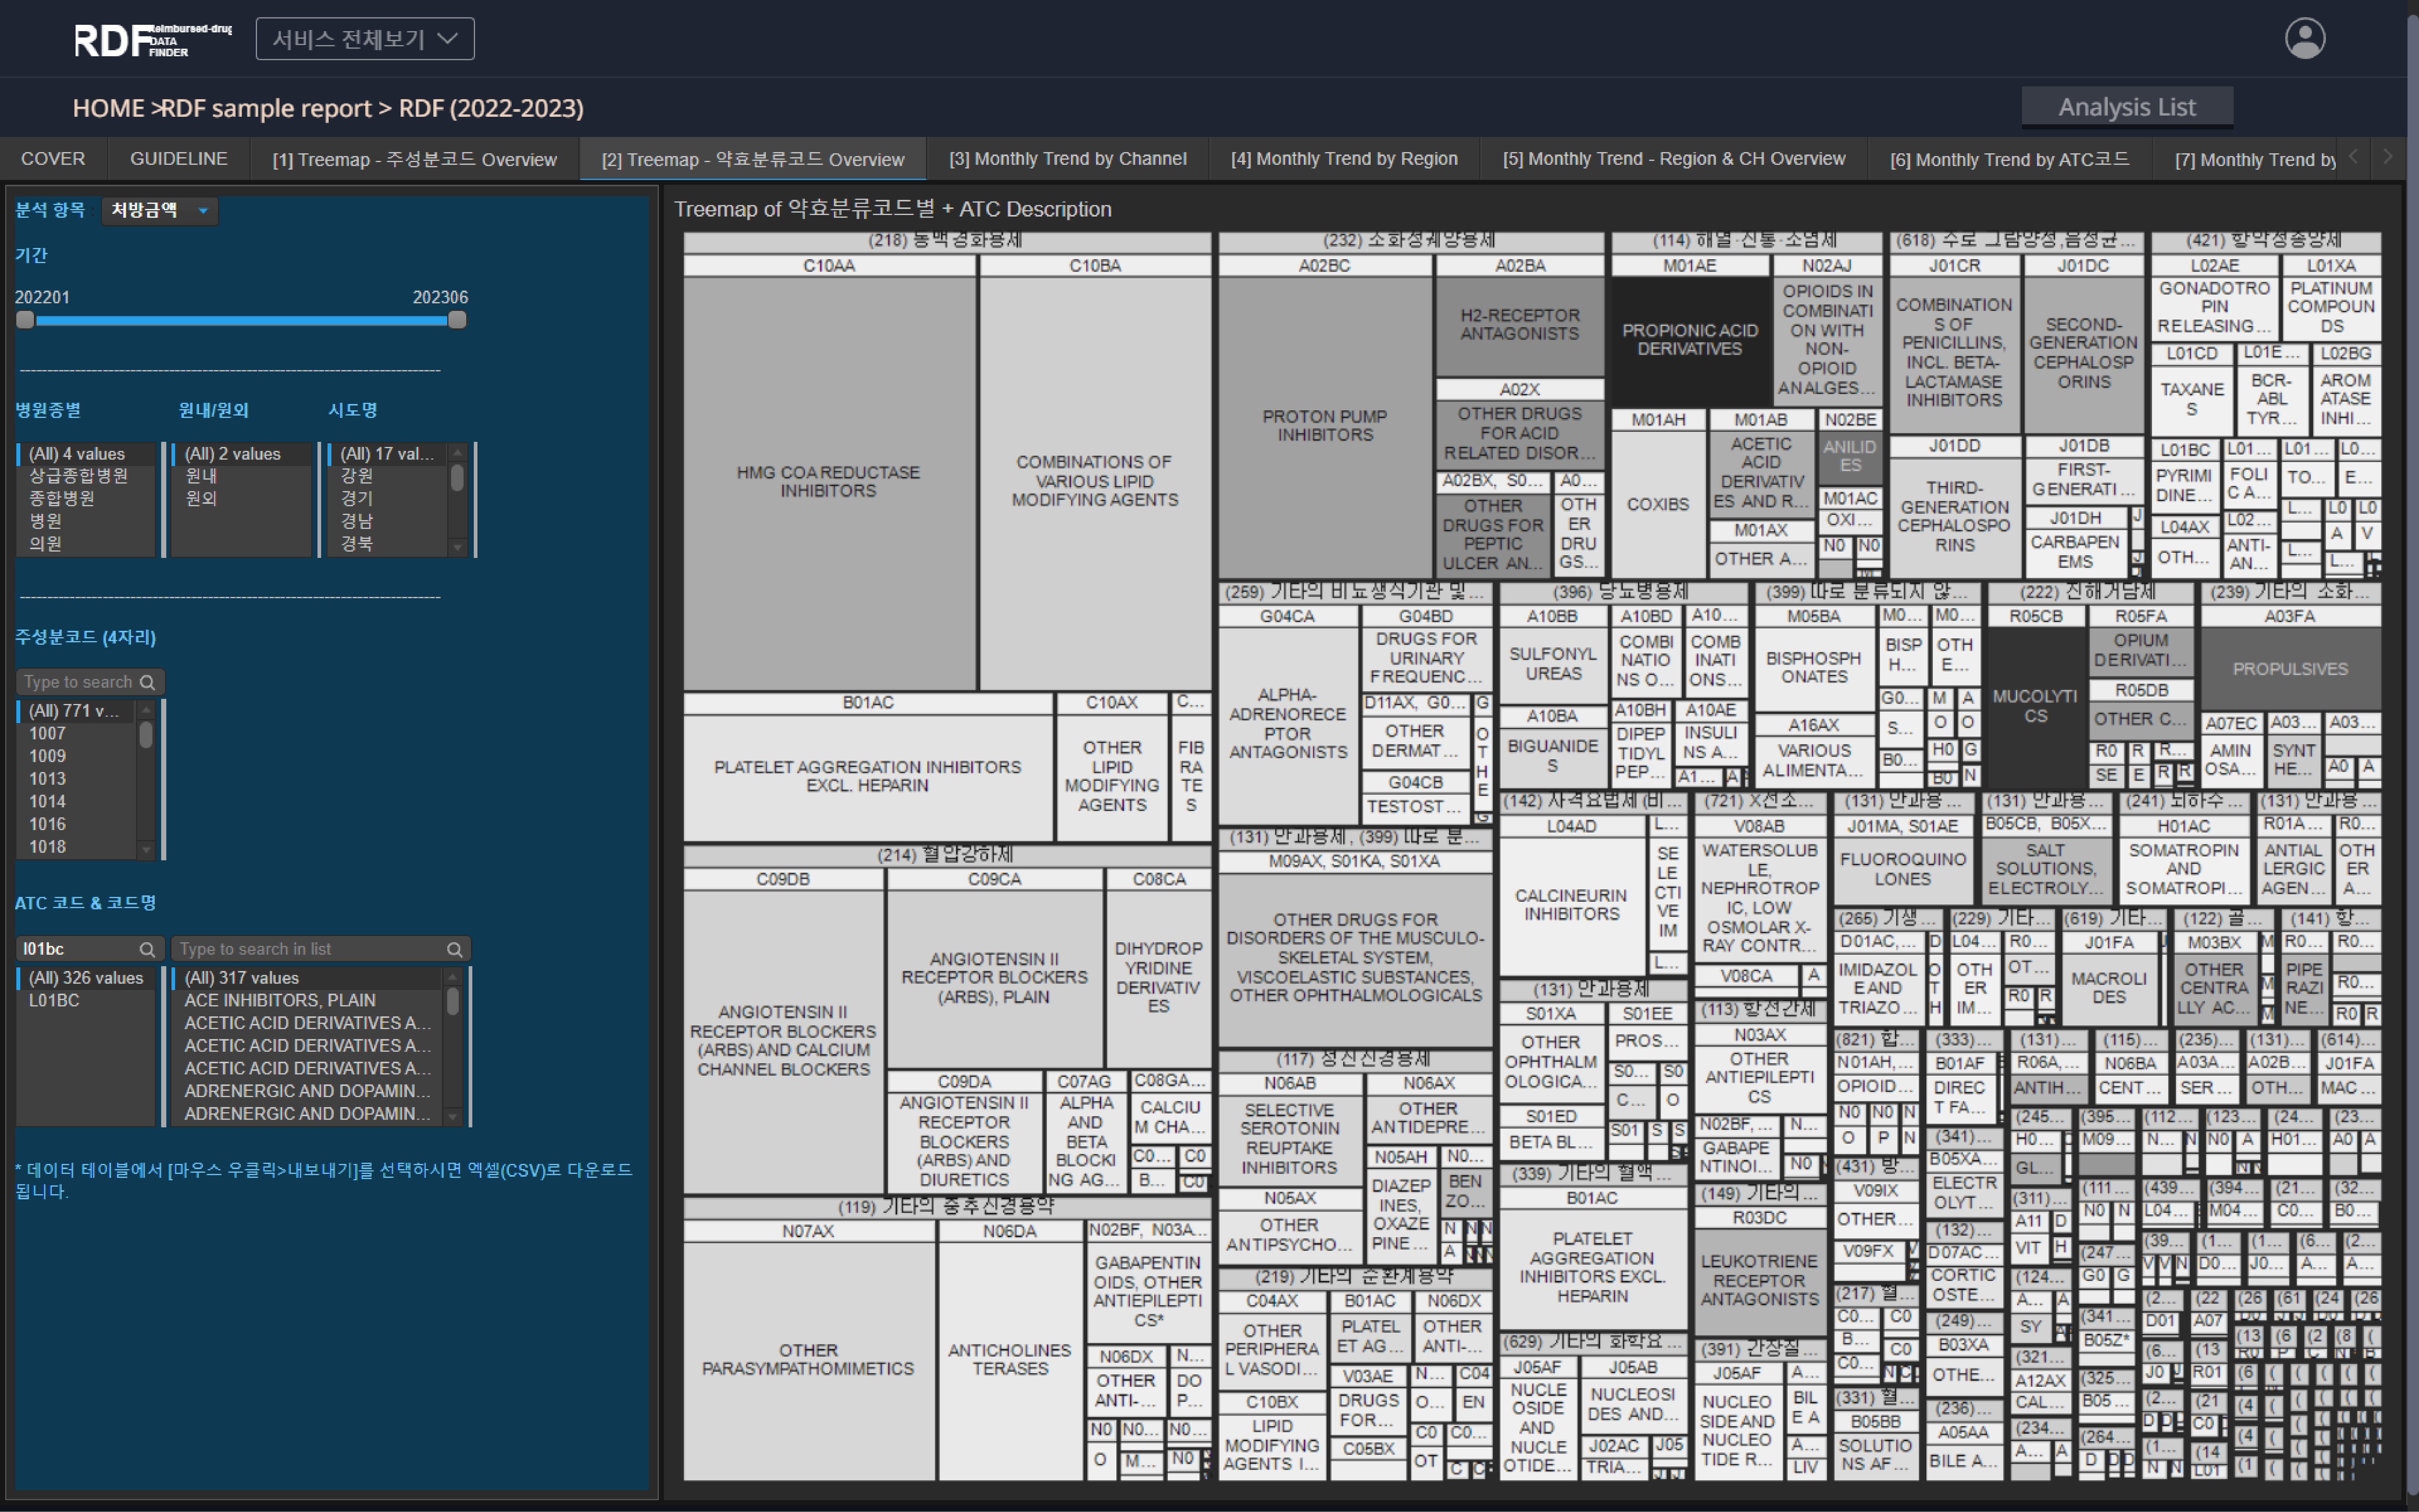Open [5] Monthly Trend Region & CH tab
This screenshot has width=2419, height=1512.
[1674, 159]
